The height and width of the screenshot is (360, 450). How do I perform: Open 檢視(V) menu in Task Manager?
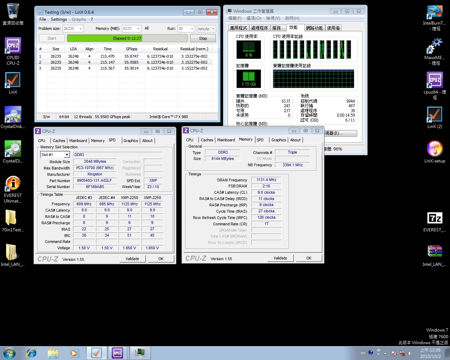point(273,18)
